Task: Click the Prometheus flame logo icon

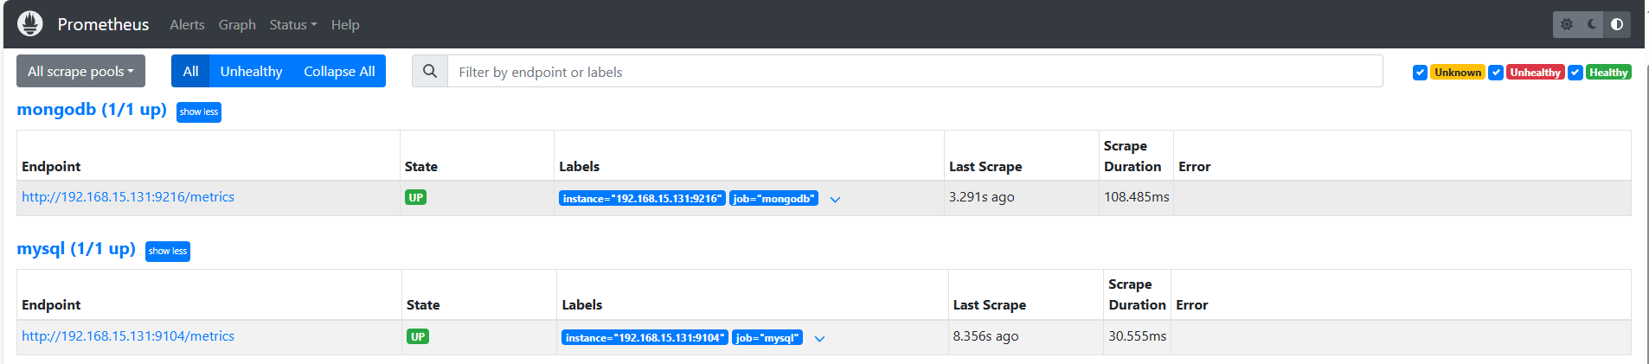Action: pyautogui.click(x=30, y=23)
